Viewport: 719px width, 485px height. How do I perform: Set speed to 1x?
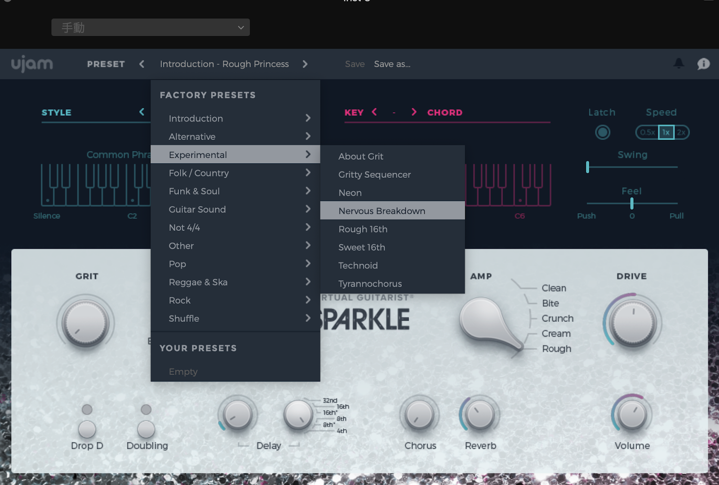[x=666, y=132]
